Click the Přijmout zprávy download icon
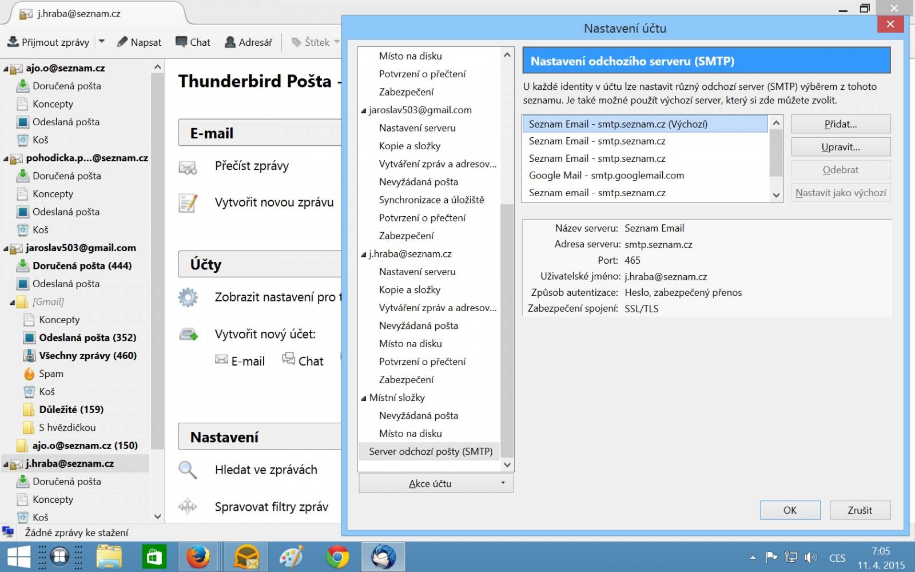Viewport: 915px width, 572px height. [13, 42]
